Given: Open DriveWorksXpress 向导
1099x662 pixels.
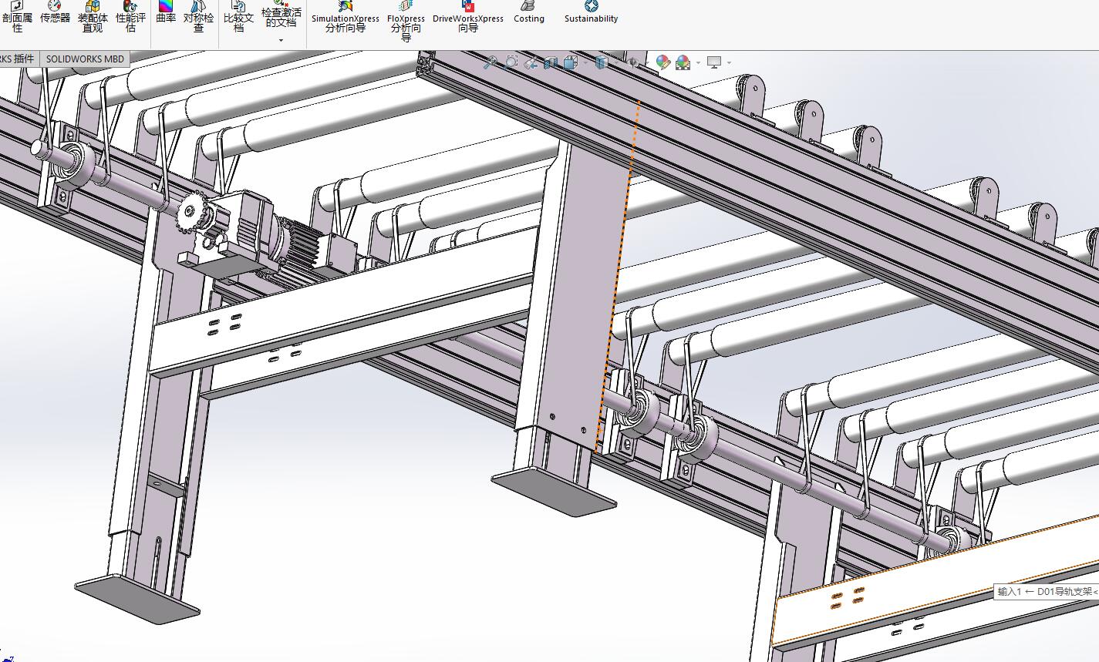Looking at the screenshot, I should click(x=467, y=17).
